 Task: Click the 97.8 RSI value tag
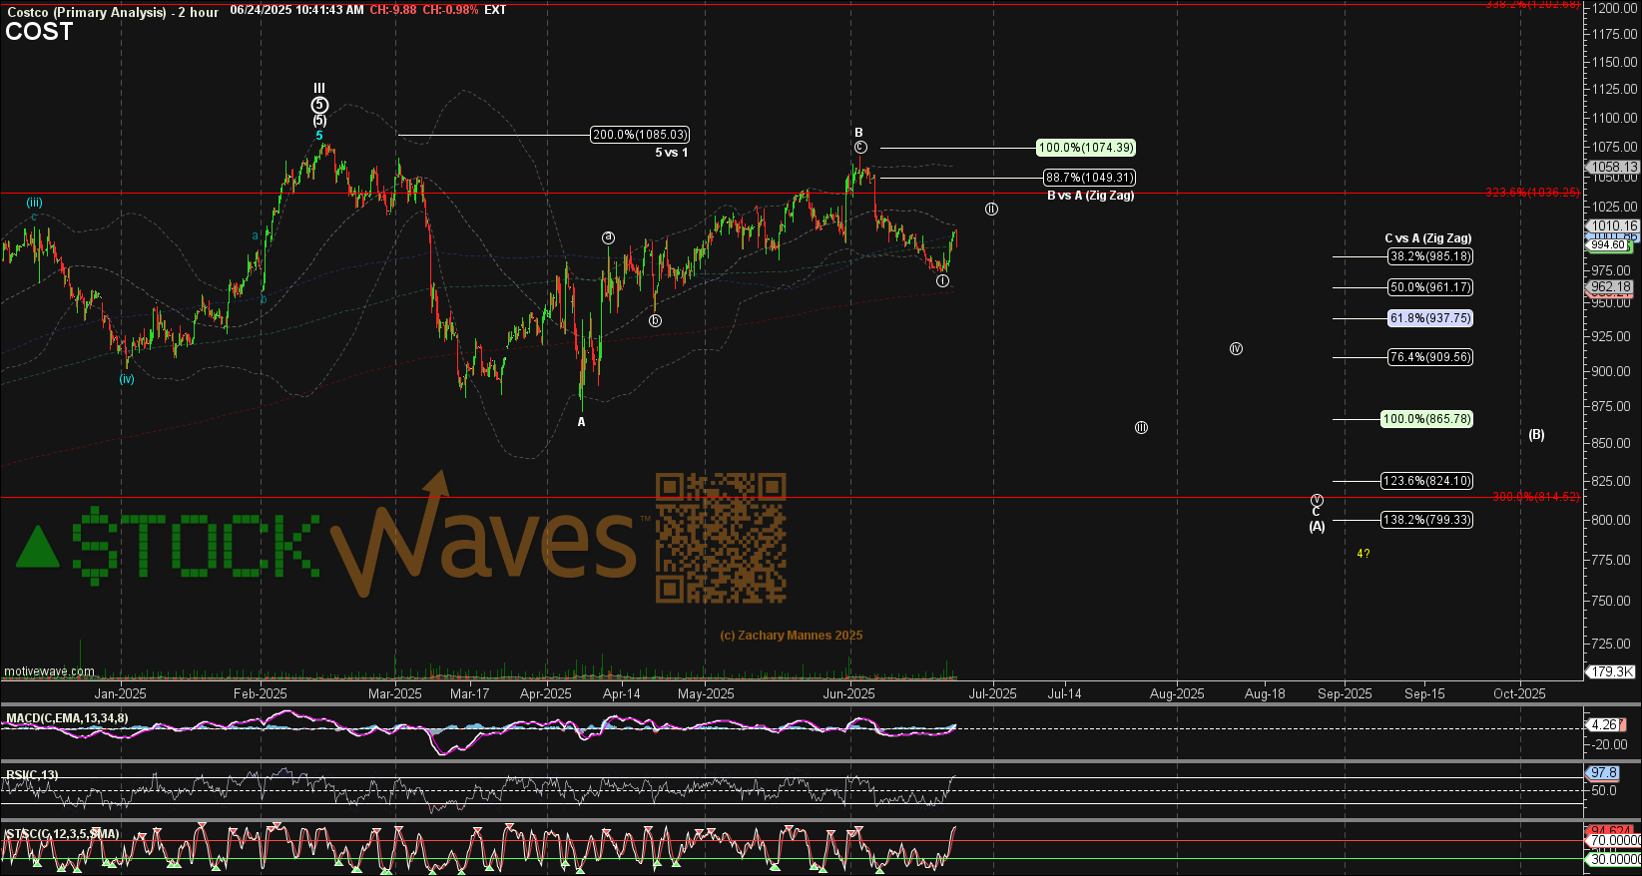(1603, 772)
